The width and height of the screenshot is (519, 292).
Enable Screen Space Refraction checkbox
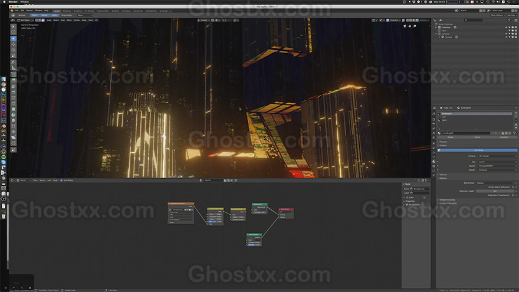513,187
